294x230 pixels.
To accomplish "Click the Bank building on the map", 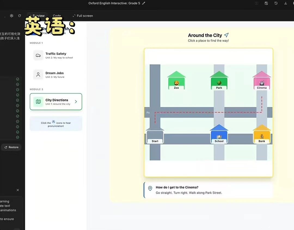I will tap(262, 135).
